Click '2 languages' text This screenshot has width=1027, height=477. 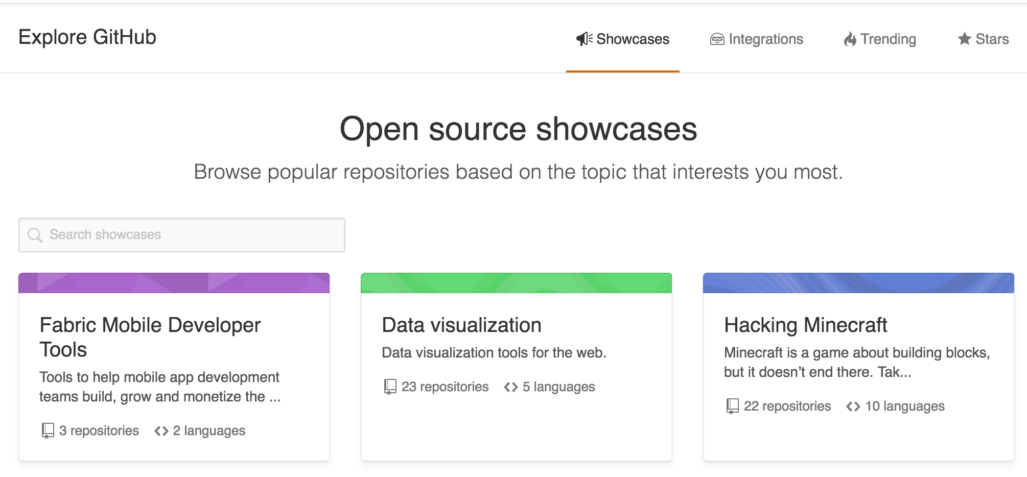[209, 431]
